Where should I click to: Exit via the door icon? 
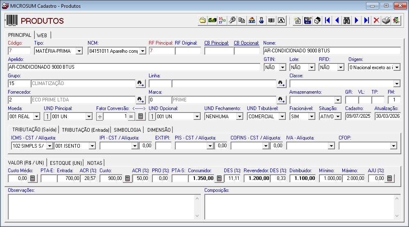pos(396,20)
